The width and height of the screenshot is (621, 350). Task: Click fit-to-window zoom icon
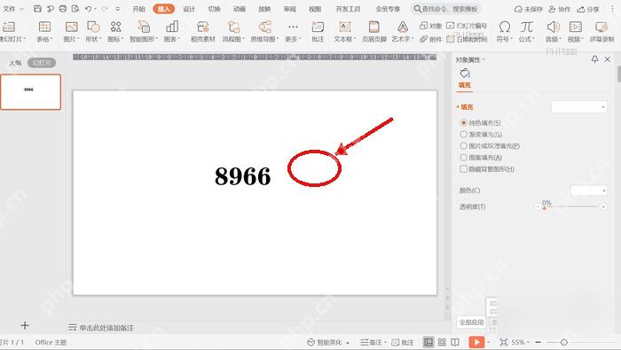click(503, 342)
